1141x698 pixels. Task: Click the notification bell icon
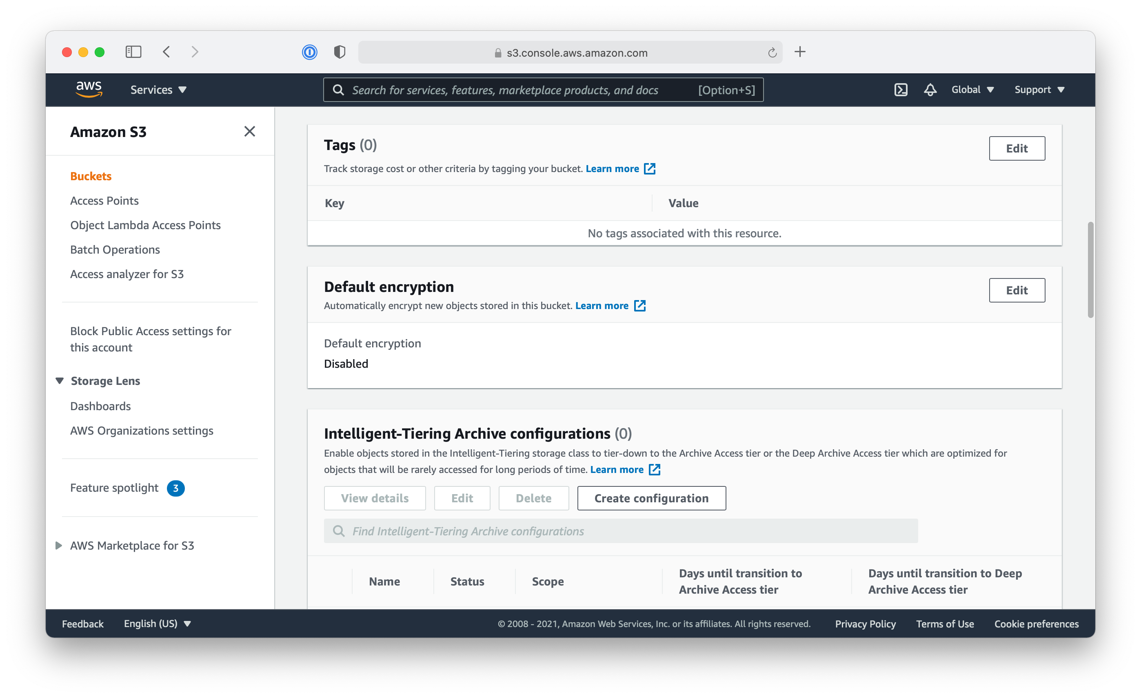coord(930,91)
